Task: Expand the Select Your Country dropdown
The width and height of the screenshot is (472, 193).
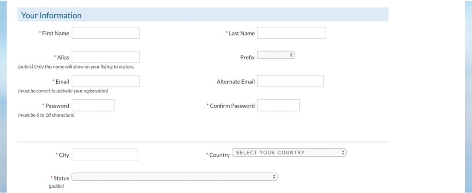Action: pos(289,153)
